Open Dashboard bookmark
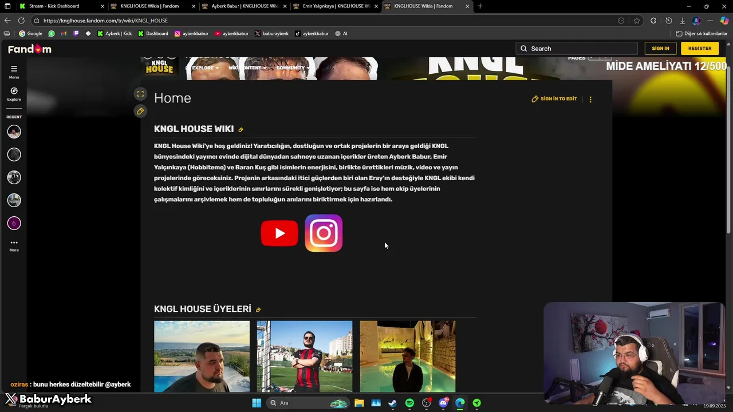This screenshot has width=733, height=412. click(153, 34)
